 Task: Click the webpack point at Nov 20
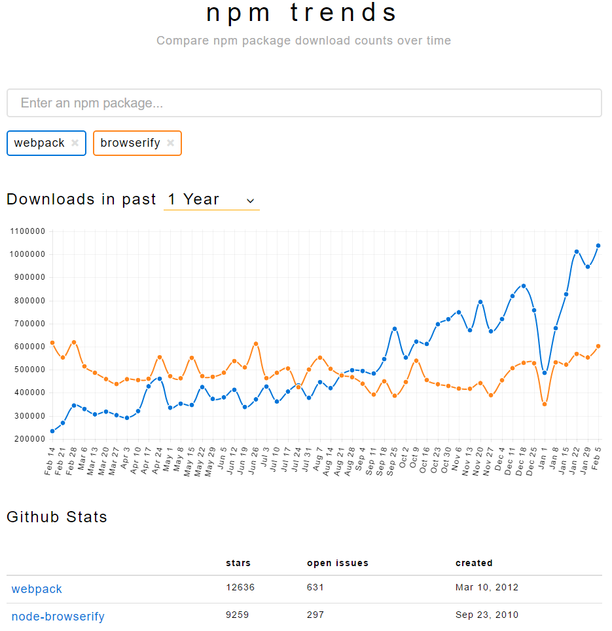pos(480,302)
